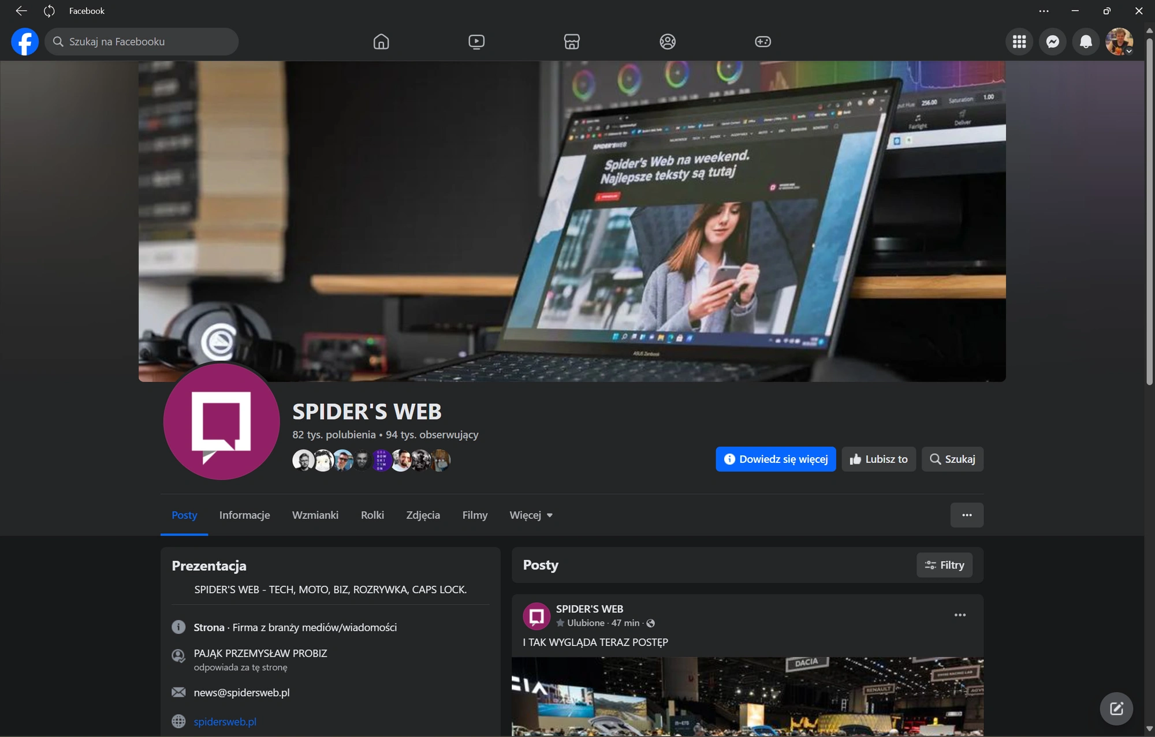Minimize the Facebook window
The width and height of the screenshot is (1155, 737).
(1075, 11)
